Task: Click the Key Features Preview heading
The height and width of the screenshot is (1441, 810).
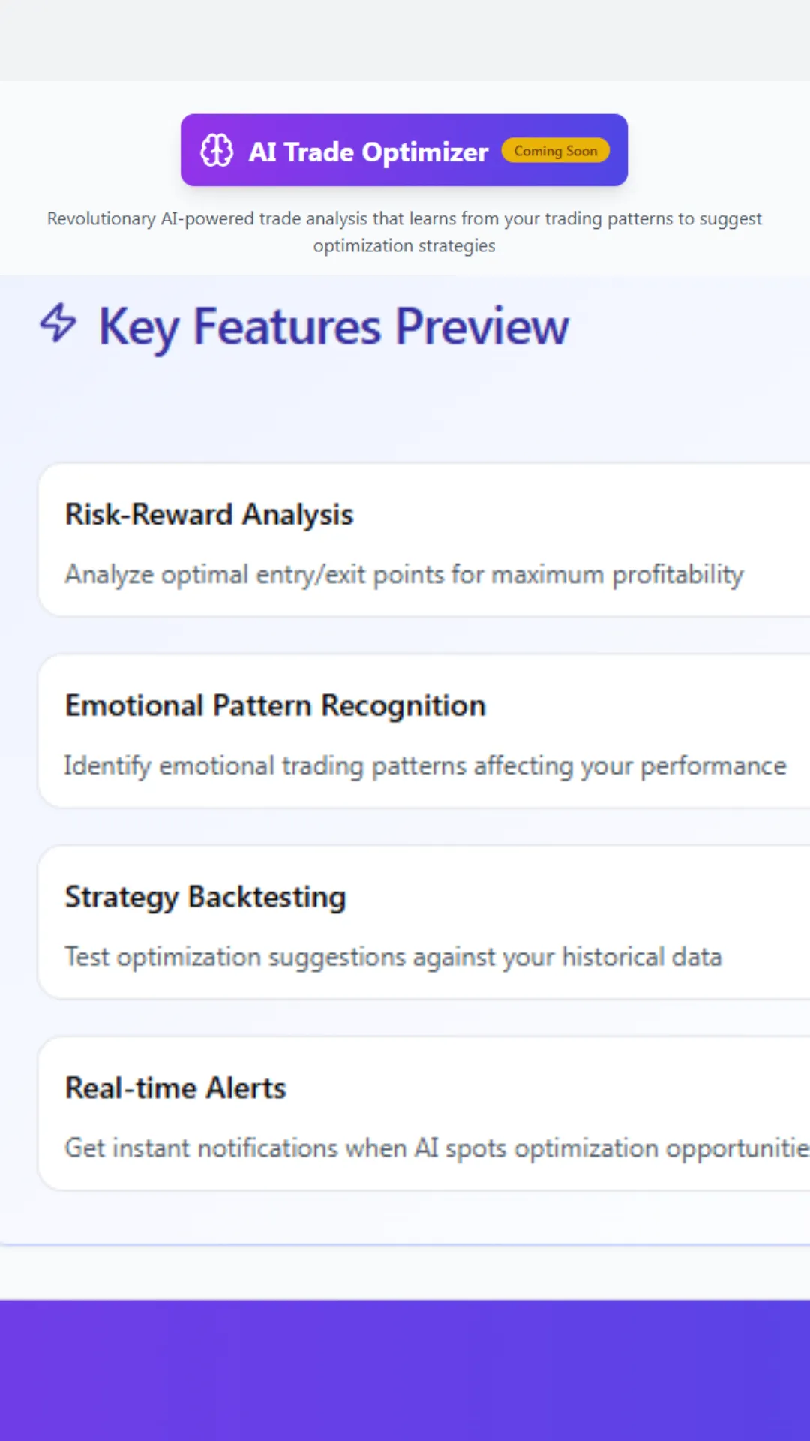Action: (334, 327)
